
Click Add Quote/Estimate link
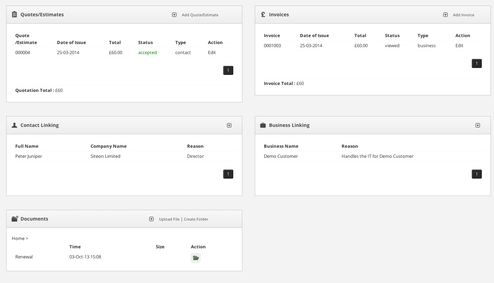coord(200,15)
